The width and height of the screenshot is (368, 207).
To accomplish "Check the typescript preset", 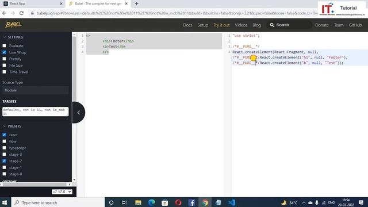I will pos(4,148).
